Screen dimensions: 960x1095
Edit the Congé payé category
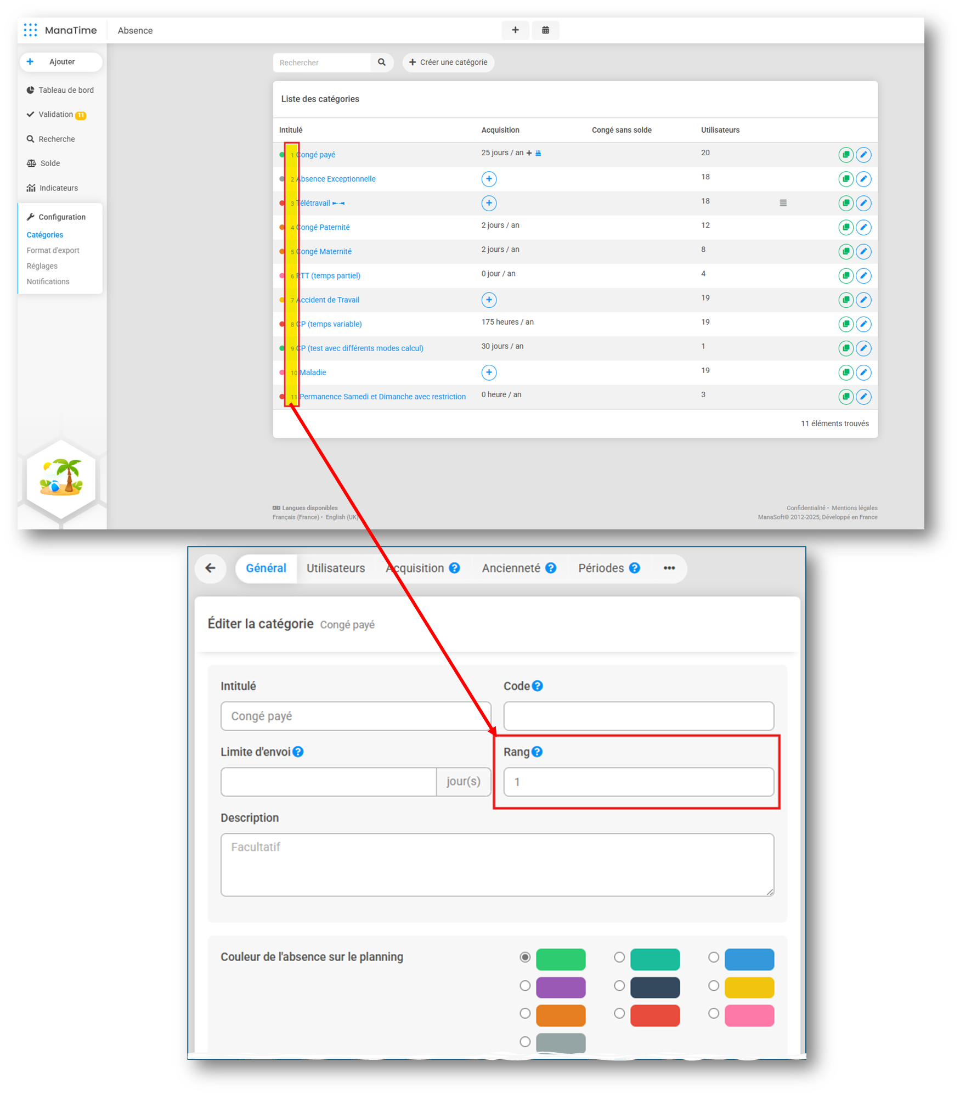pos(863,155)
